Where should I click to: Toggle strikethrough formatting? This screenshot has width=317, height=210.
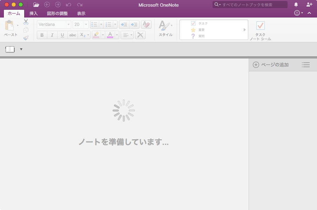pyautogui.click(x=73, y=35)
